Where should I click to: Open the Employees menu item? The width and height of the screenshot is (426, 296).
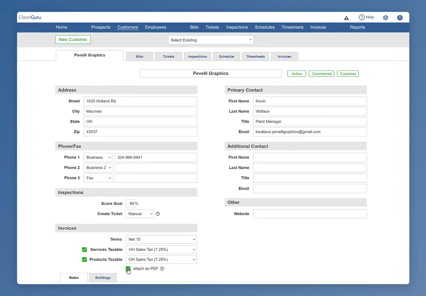coord(155,27)
